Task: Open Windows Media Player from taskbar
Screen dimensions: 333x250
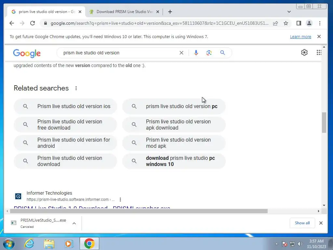Action: coord(69,243)
